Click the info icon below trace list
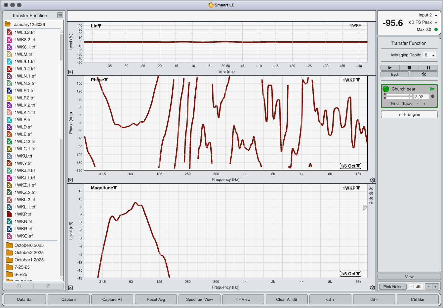The image size is (443, 308). click(19, 286)
